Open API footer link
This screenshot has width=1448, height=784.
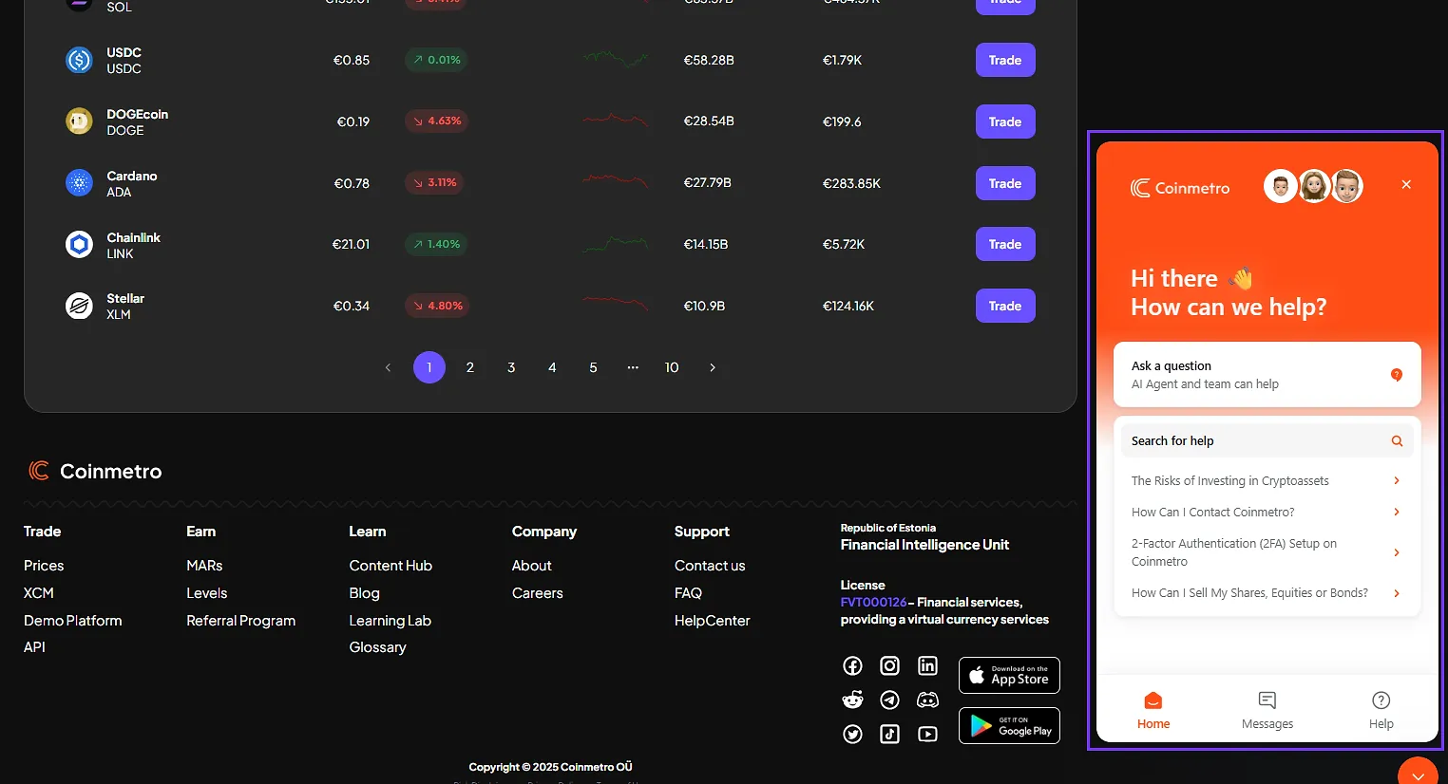point(34,647)
